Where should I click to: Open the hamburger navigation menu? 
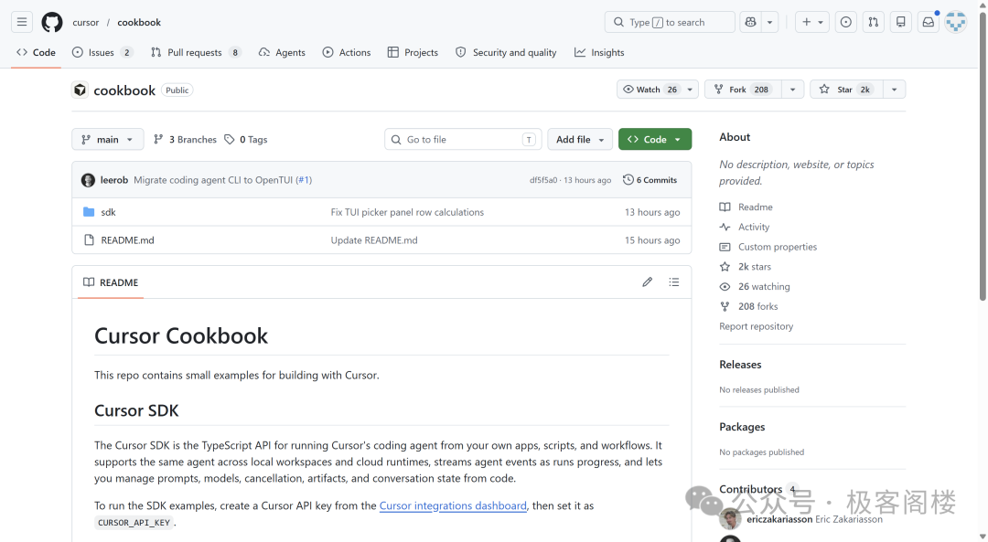coord(22,22)
